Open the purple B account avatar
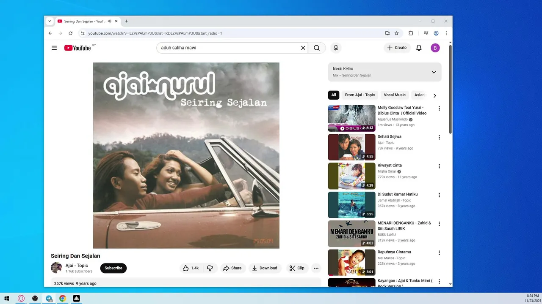The height and width of the screenshot is (304, 542). (x=435, y=48)
